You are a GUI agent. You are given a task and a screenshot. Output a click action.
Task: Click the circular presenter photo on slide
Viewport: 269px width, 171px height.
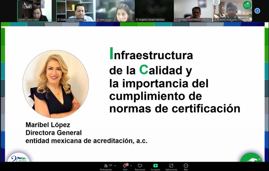point(56,84)
